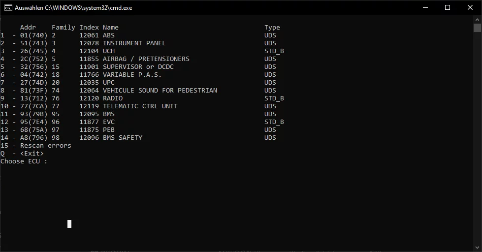Image resolution: width=482 pixels, height=252 pixels.
Task: Minimize the cmd.exe window
Action: point(425,7)
